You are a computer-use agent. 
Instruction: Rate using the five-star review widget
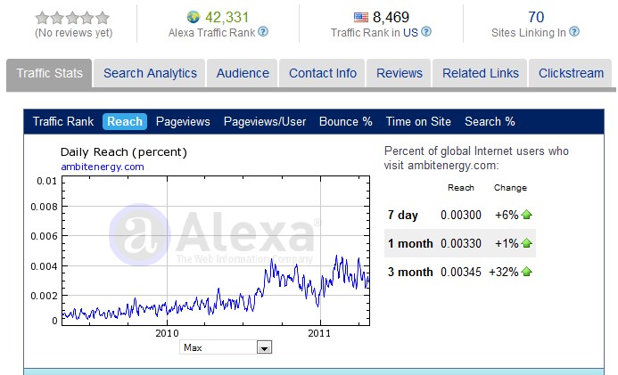[x=72, y=18]
